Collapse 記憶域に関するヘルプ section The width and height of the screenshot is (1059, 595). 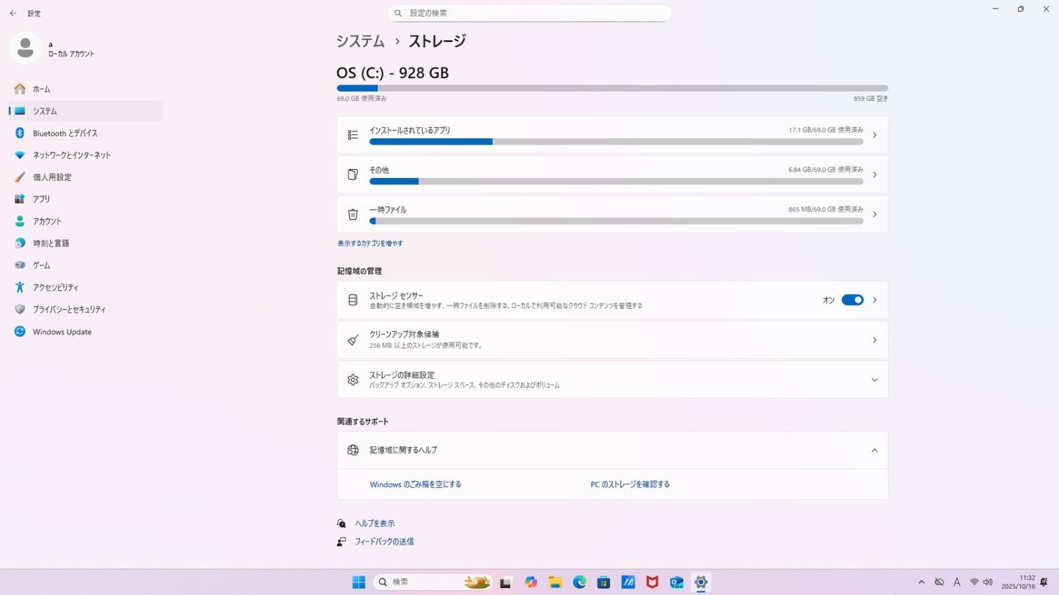click(875, 450)
